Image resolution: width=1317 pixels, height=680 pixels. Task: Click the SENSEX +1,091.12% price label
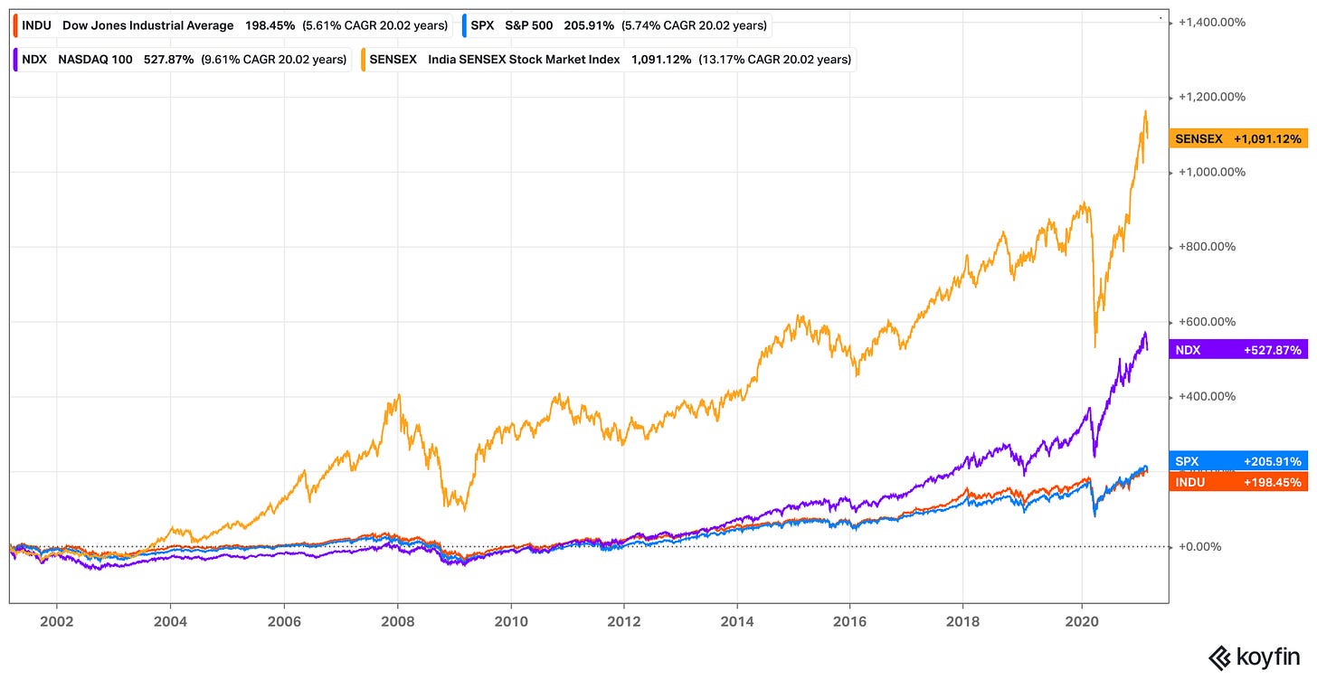(x=1238, y=139)
